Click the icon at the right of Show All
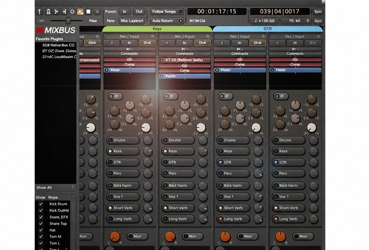 point(73,187)
